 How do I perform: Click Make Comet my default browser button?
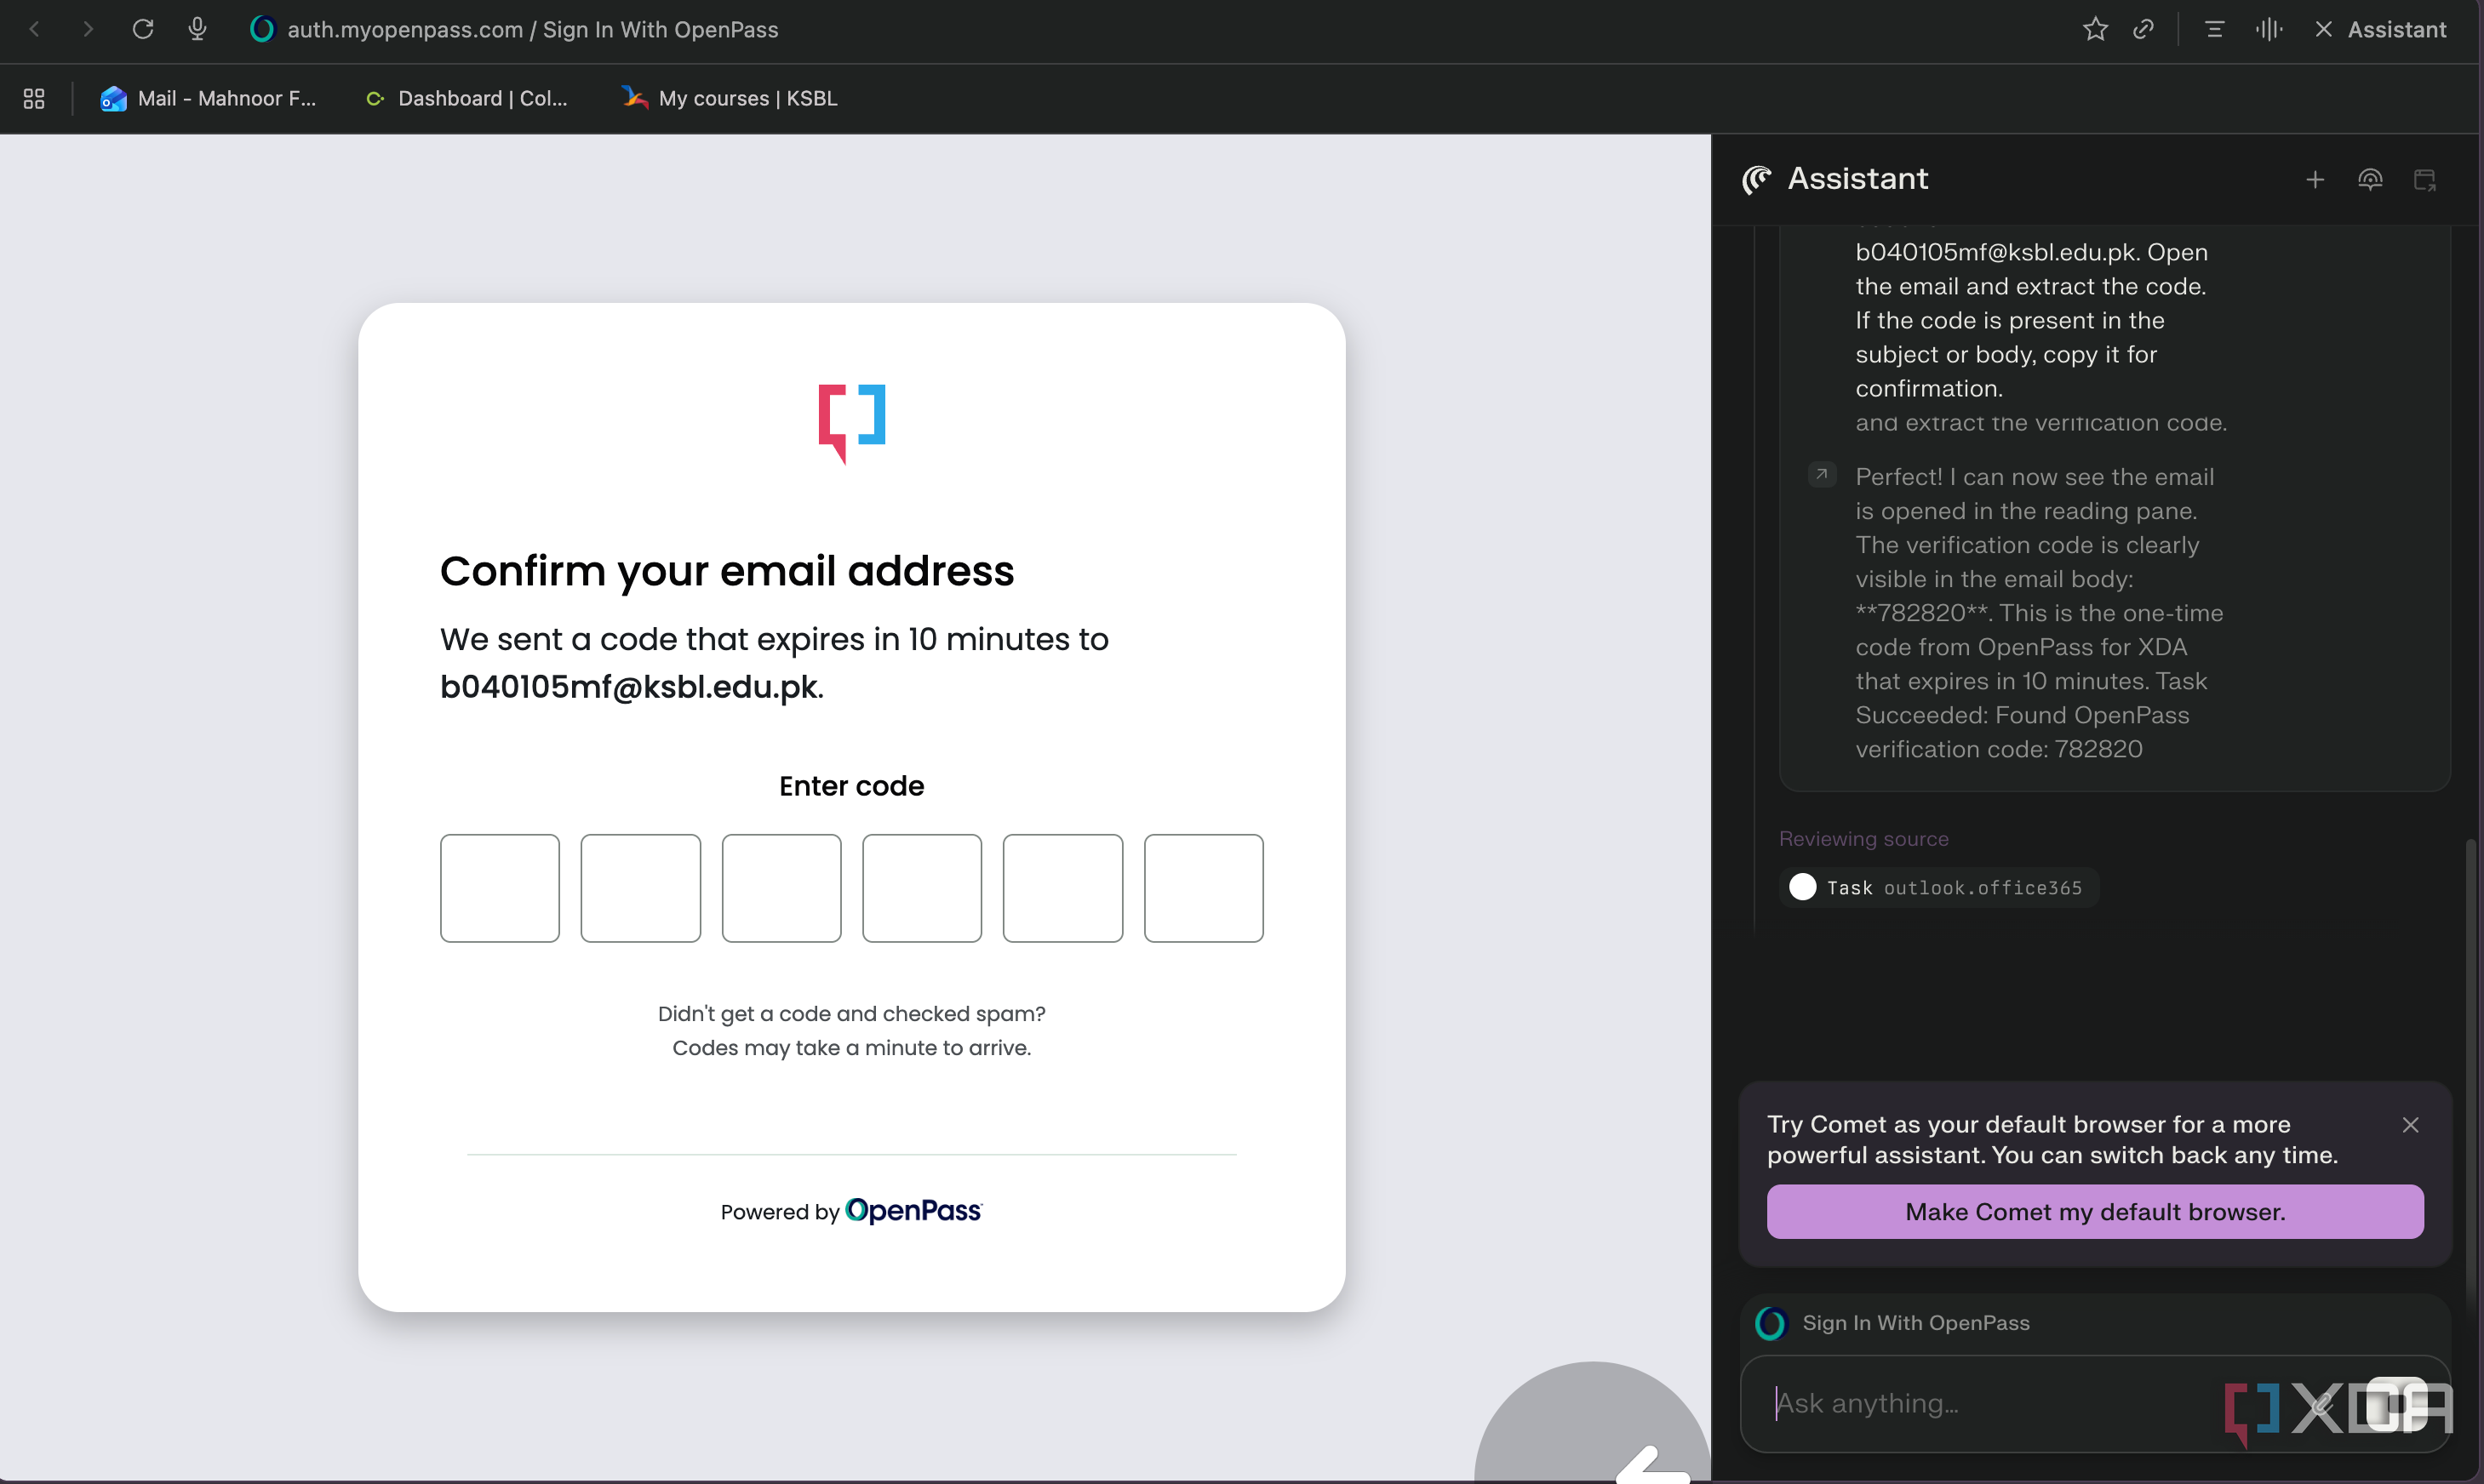(2095, 1211)
